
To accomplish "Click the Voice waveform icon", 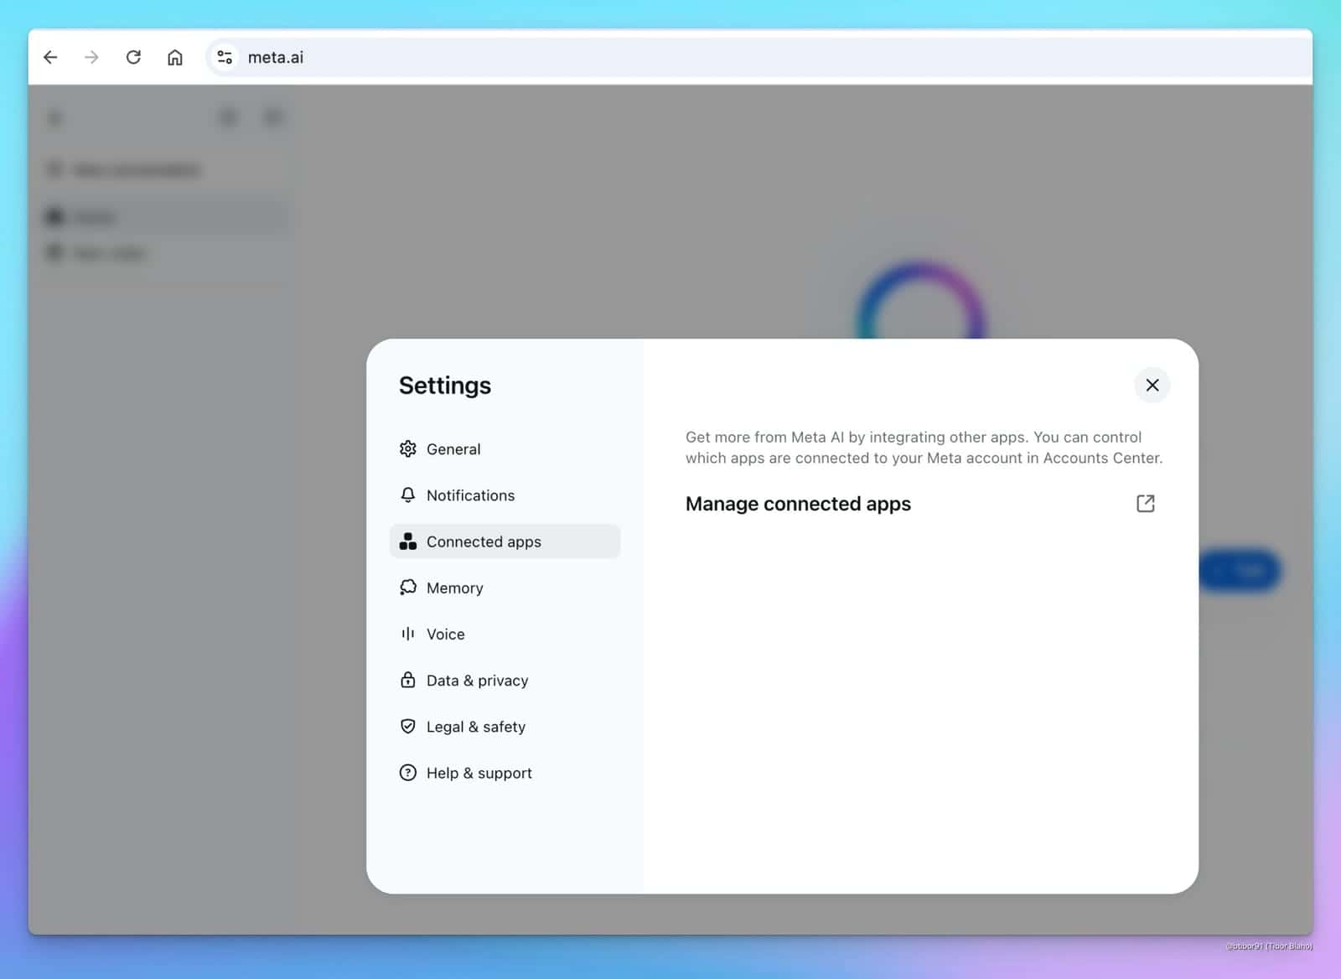I will (x=407, y=634).
